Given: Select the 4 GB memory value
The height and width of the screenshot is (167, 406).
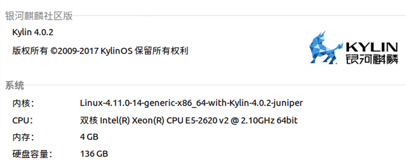Looking at the screenshot, I should [x=89, y=137].
